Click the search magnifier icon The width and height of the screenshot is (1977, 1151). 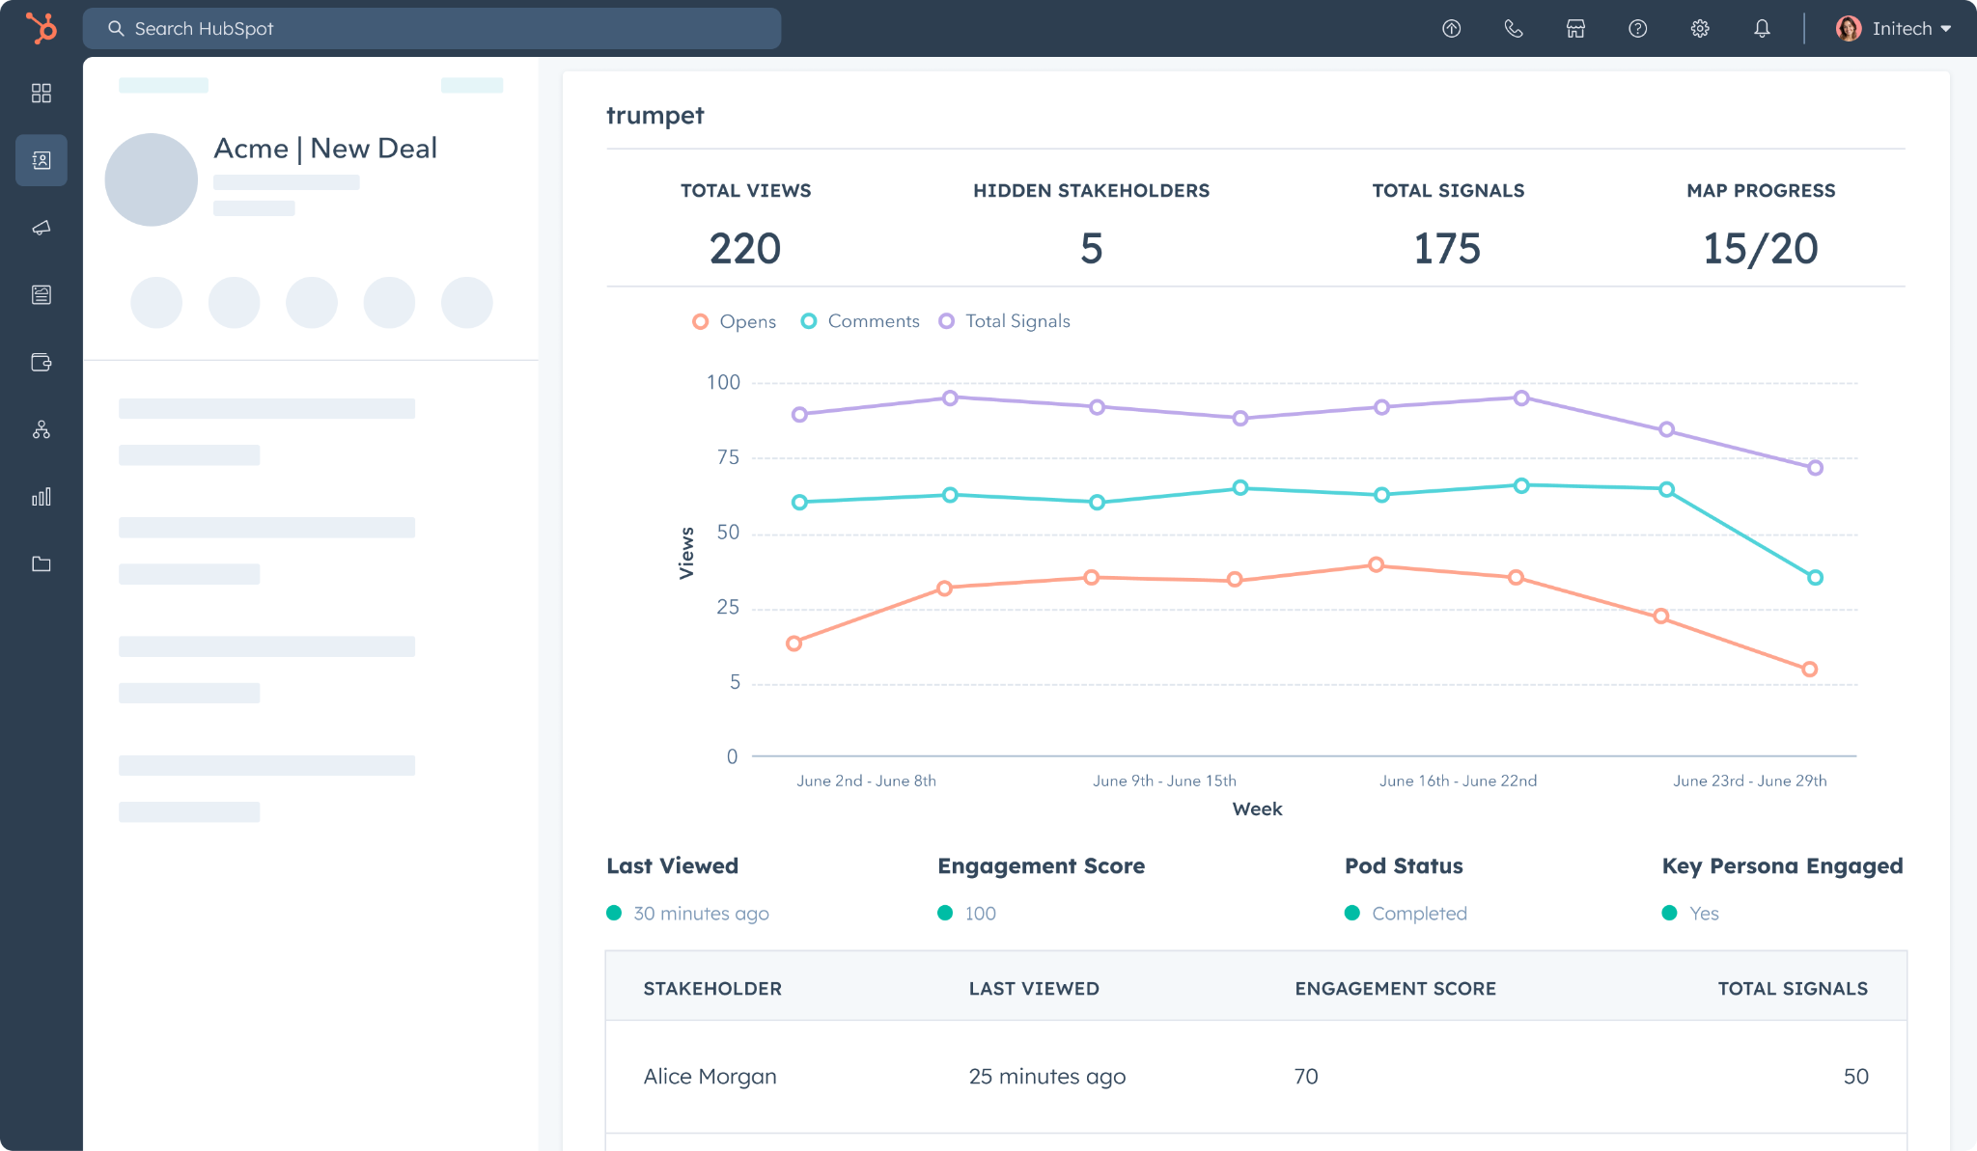(x=116, y=29)
